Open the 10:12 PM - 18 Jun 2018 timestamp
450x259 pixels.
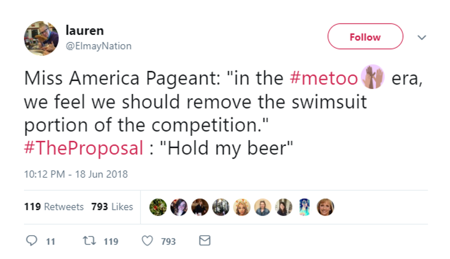click(x=76, y=174)
